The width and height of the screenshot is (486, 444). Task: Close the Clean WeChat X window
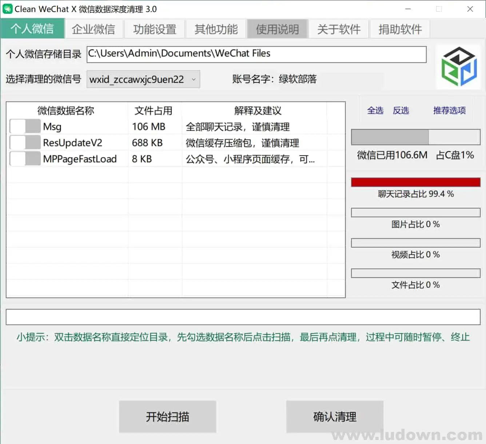[470, 9]
